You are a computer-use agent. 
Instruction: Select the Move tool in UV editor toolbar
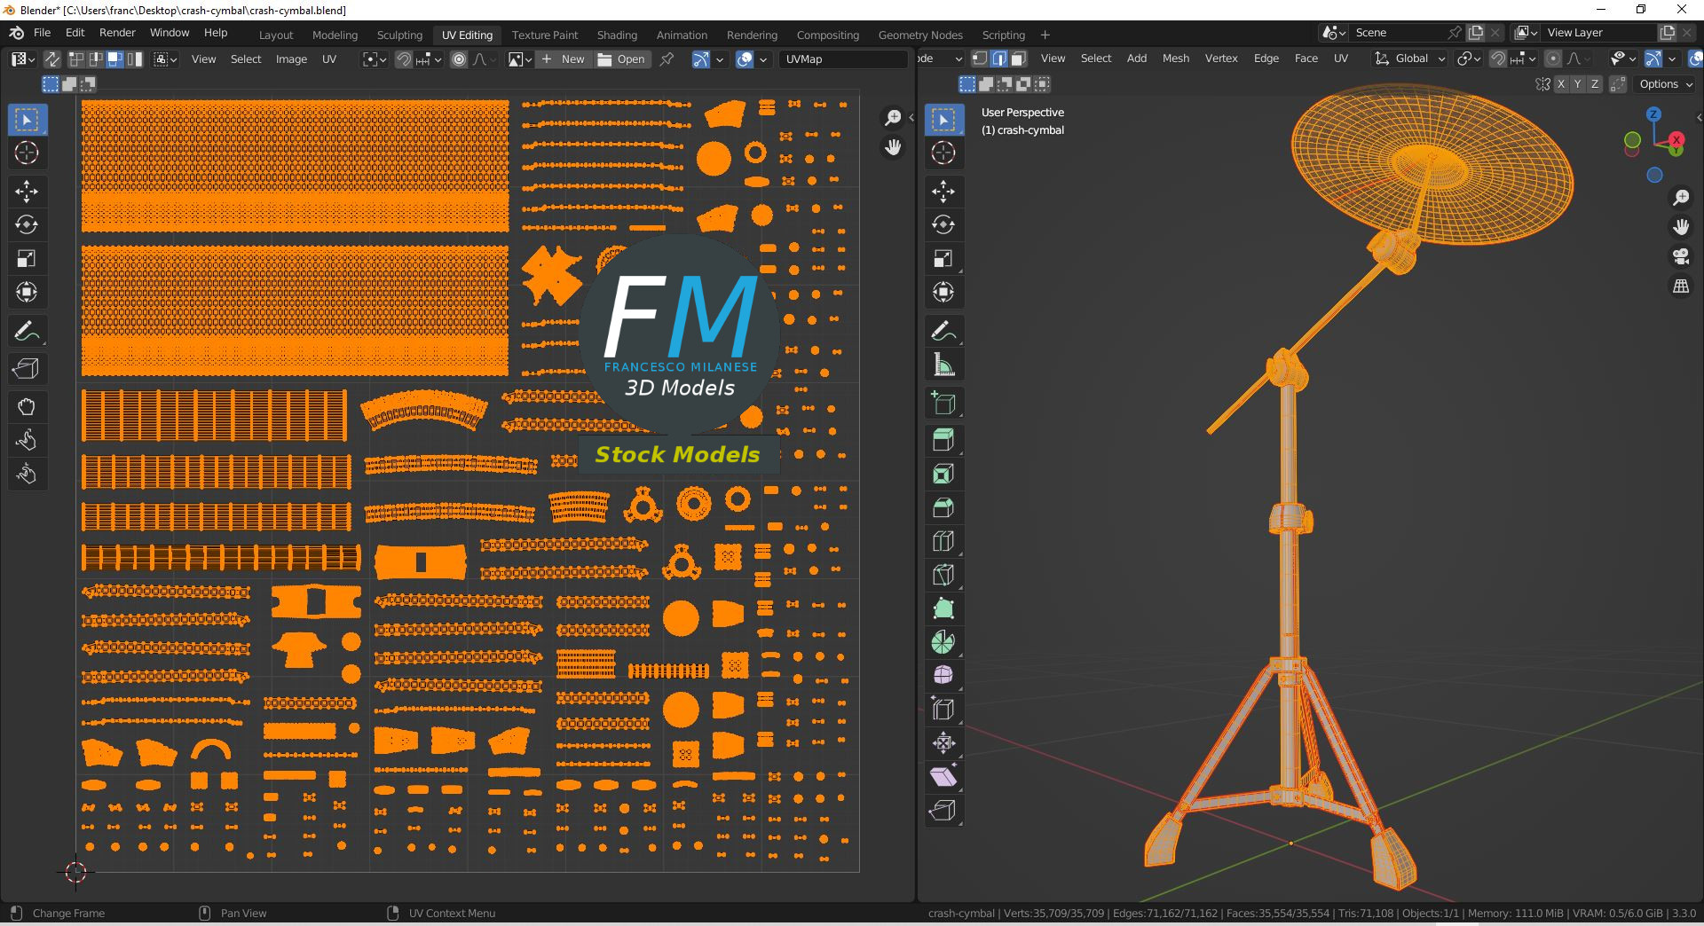coord(27,191)
